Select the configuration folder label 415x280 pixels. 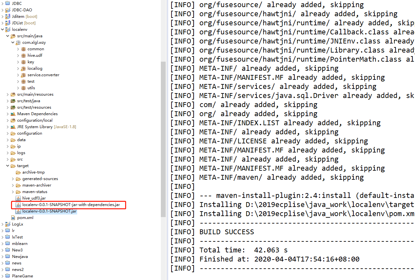coord(30,133)
